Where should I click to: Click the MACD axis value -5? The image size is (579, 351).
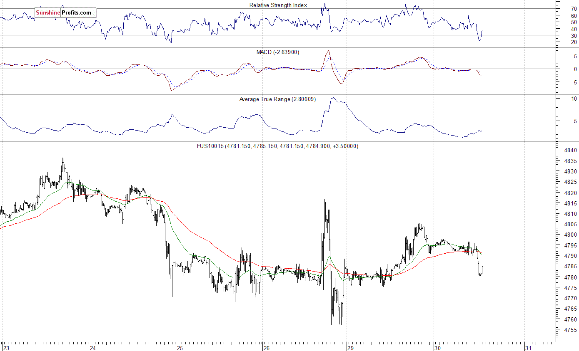pos(574,82)
